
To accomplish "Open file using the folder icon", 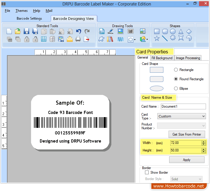I will 18,31.
